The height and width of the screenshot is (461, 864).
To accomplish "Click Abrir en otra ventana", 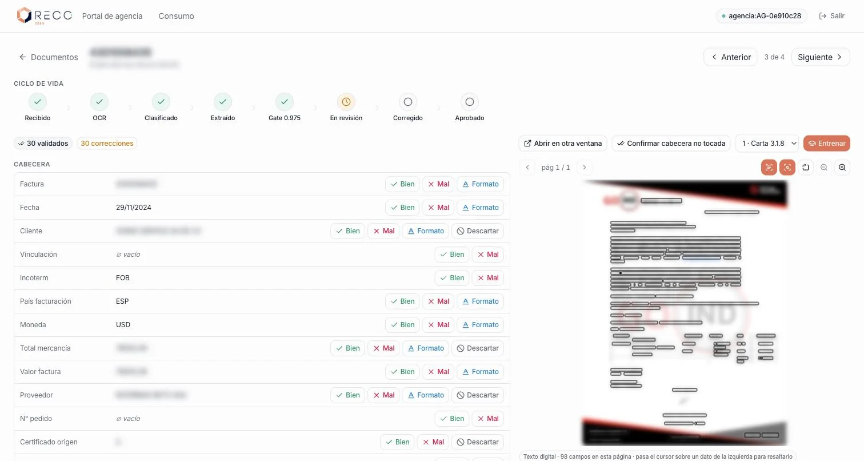I will click(563, 144).
